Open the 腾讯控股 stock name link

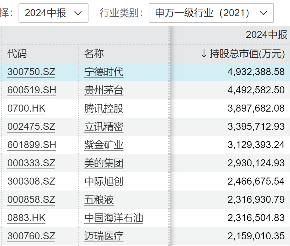[104, 108]
